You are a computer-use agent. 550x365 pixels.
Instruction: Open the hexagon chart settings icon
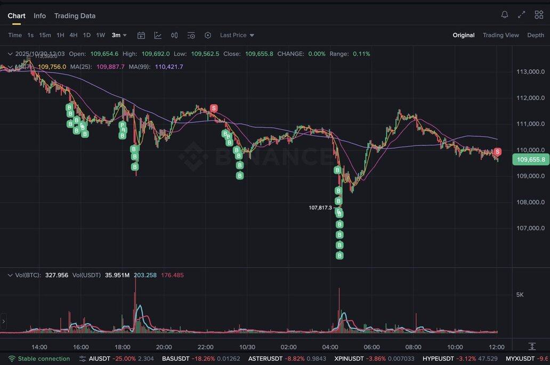click(x=208, y=35)
